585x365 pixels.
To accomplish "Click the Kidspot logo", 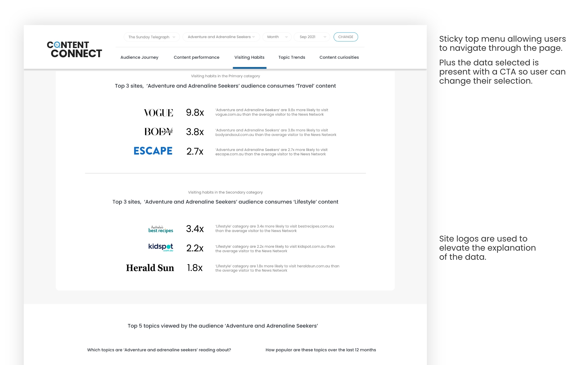I will click(x=161, y=247).
